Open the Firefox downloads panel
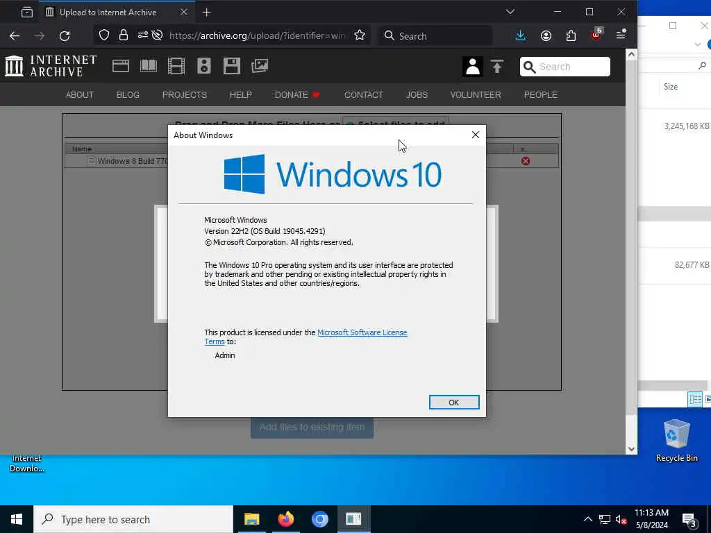This screenshot has width=711, height=533. coord(521,36)
